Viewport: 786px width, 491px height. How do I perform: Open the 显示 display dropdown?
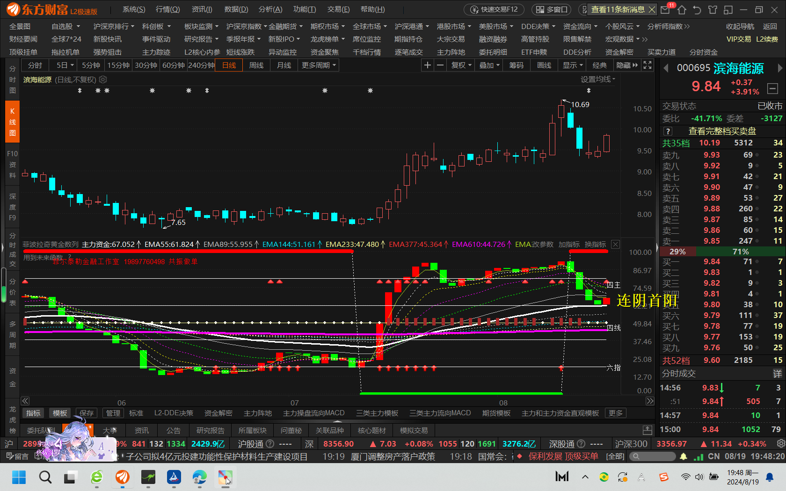(573, 65)
